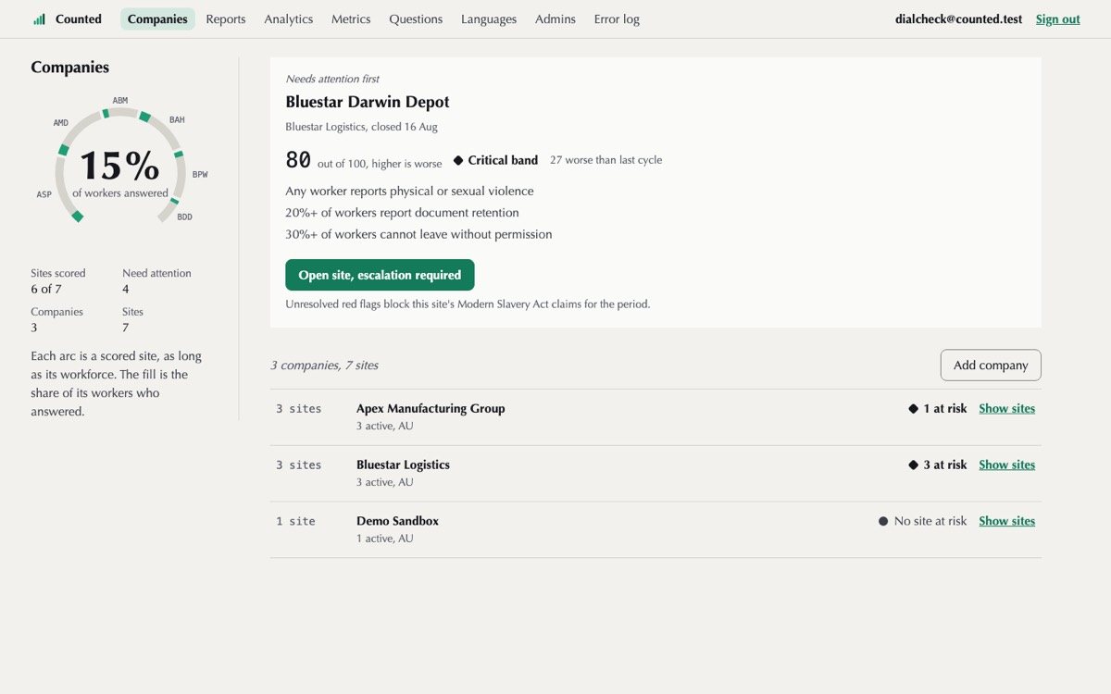
Task: Click Open site, escalation required button
Action: 380,275
